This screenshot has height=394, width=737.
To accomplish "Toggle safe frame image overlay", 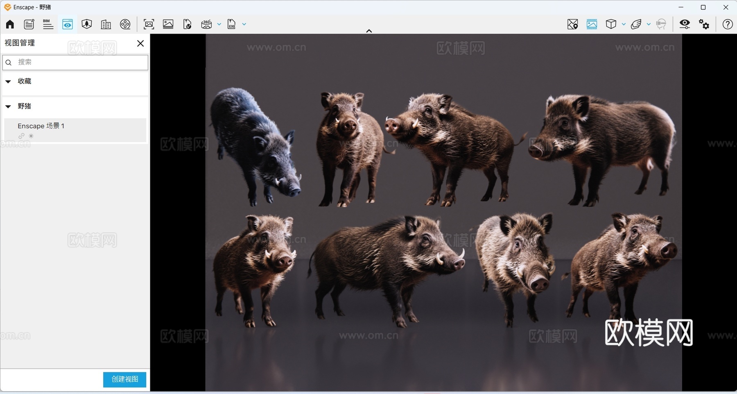I will 592,24.
